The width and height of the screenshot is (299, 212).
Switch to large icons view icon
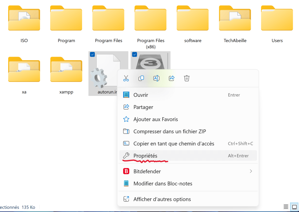pos(294,207)
